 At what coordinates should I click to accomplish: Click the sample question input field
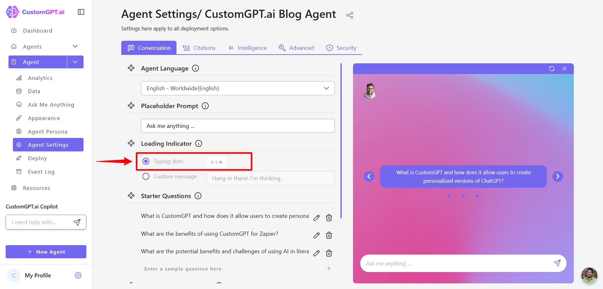point(232,269)
